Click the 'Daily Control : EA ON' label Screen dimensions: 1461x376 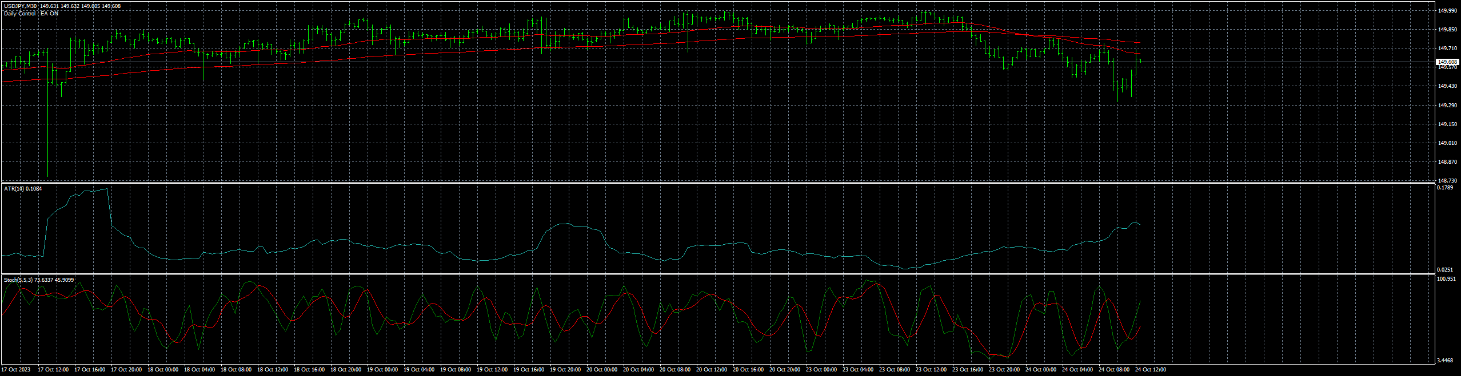click(x=31, y=13)
